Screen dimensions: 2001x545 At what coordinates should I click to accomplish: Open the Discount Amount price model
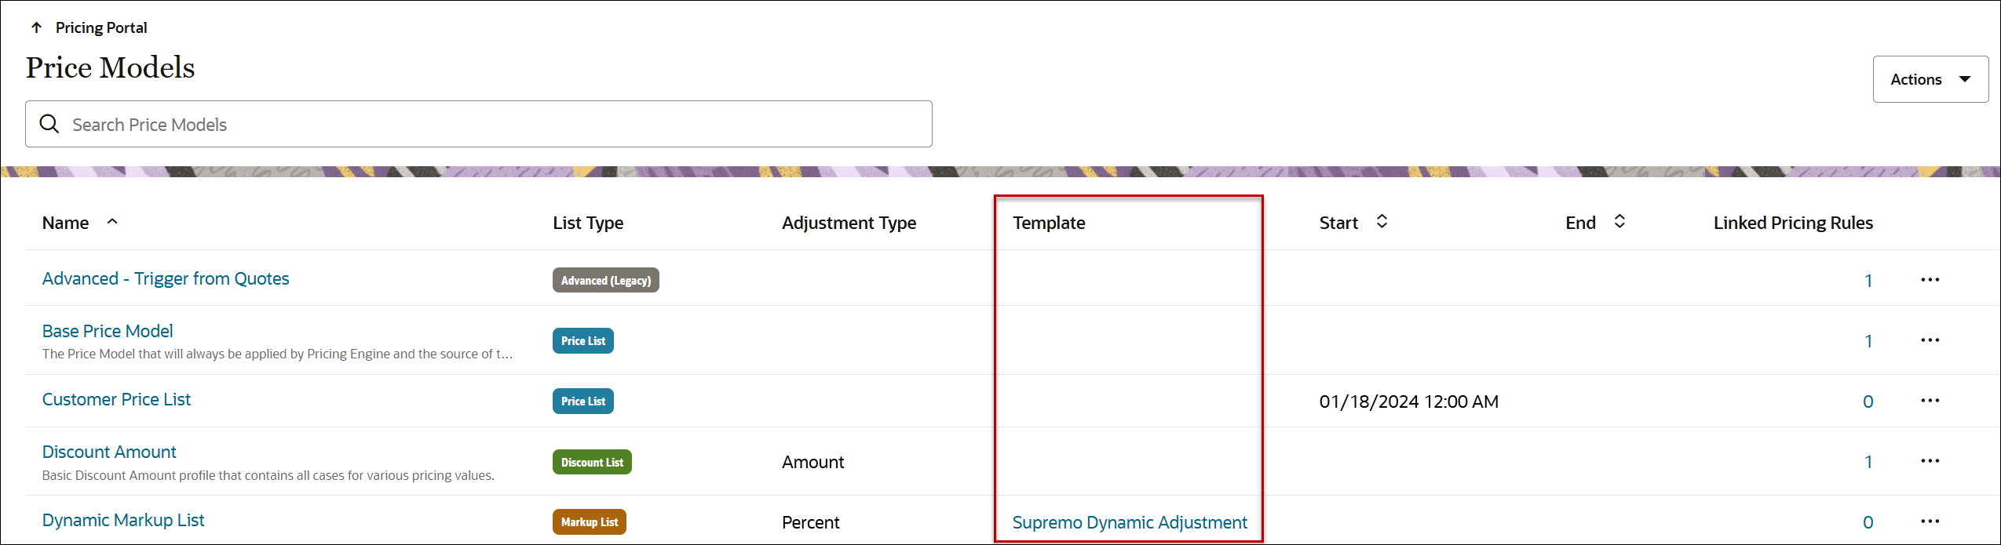click(x=109, y=452)
